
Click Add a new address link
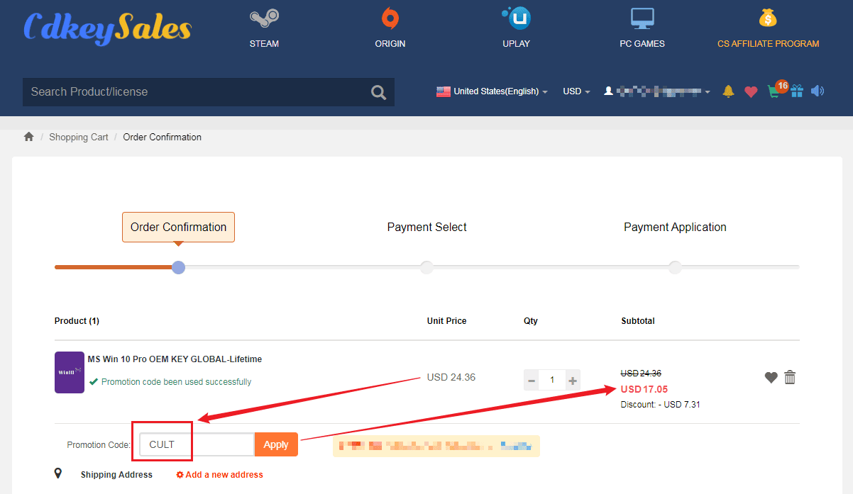click(x=219, y=475)
